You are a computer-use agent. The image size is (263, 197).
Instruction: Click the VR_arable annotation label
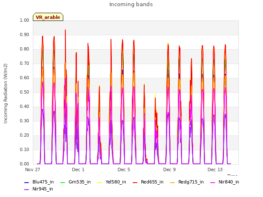[x=48, y=17]
